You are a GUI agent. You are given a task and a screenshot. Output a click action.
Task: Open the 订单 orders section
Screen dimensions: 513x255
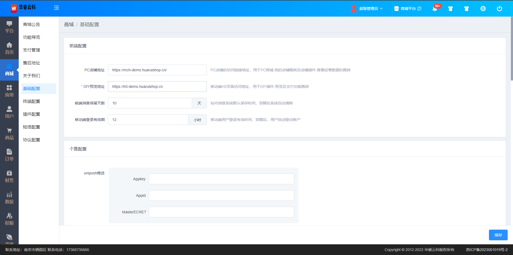coord(9,155)
